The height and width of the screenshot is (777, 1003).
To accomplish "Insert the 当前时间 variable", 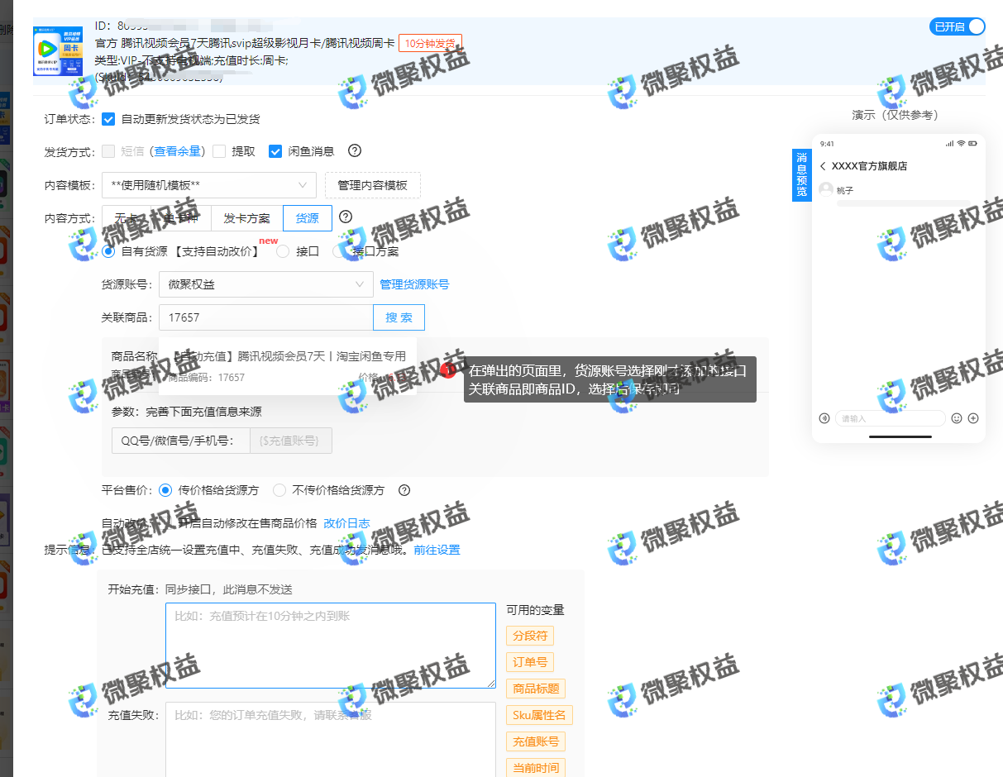I will click(x=536, y=768).
